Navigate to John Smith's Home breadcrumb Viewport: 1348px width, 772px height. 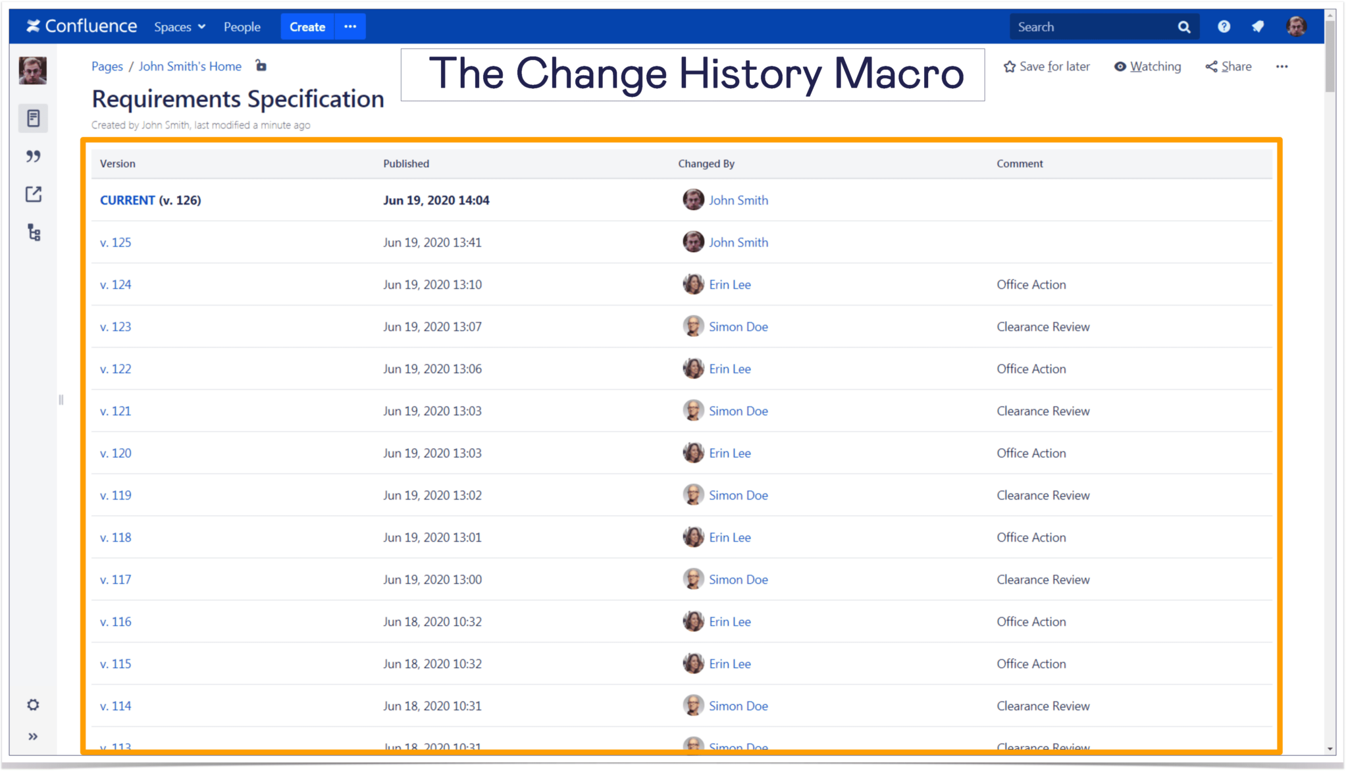(x=190, y=66)
